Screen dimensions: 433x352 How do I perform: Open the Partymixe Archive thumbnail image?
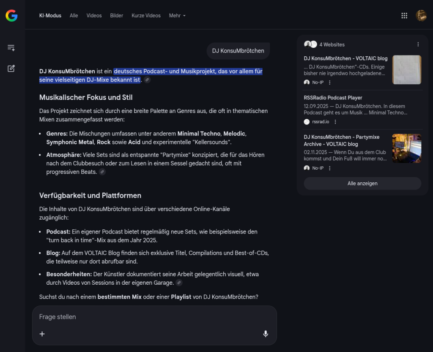406,148
